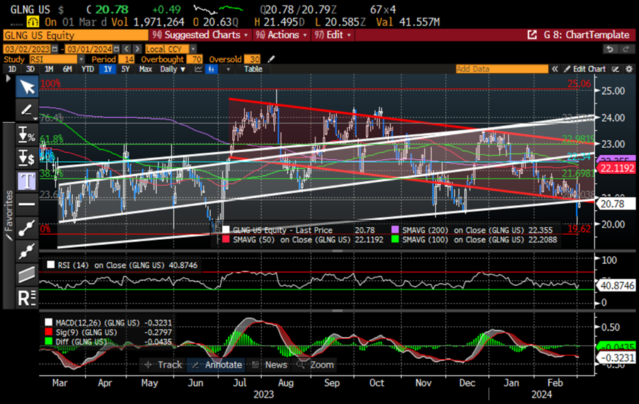Select the YTD range tab
Screen dimensions: 639x404
point(87,69)
